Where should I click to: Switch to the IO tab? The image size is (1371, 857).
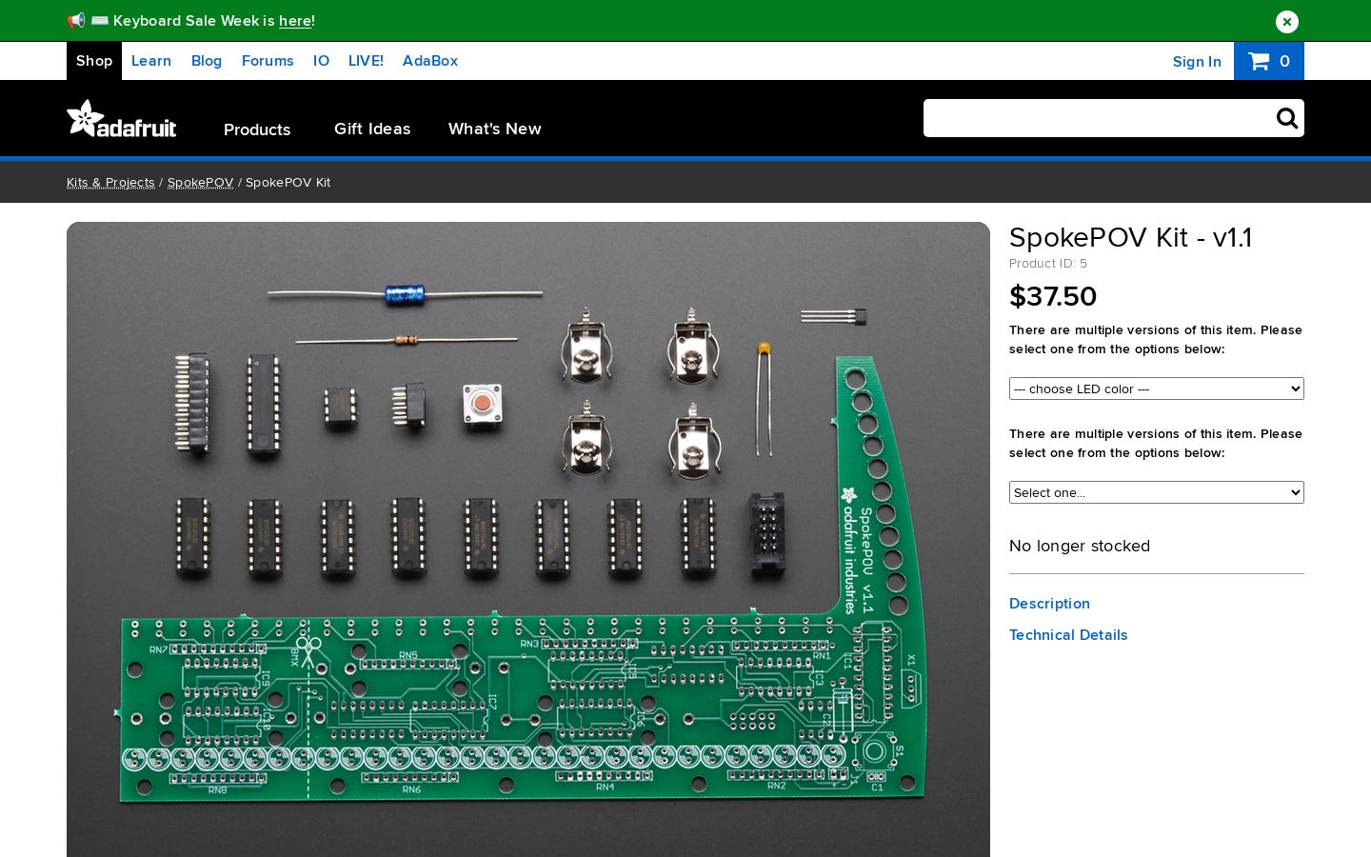tap(321, 61)
